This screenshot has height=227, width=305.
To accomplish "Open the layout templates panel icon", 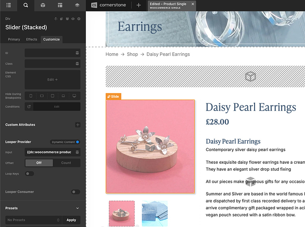I will 60,5.
